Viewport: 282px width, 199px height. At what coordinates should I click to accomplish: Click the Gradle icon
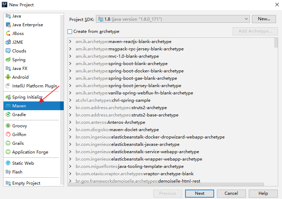tap(8, 114)
